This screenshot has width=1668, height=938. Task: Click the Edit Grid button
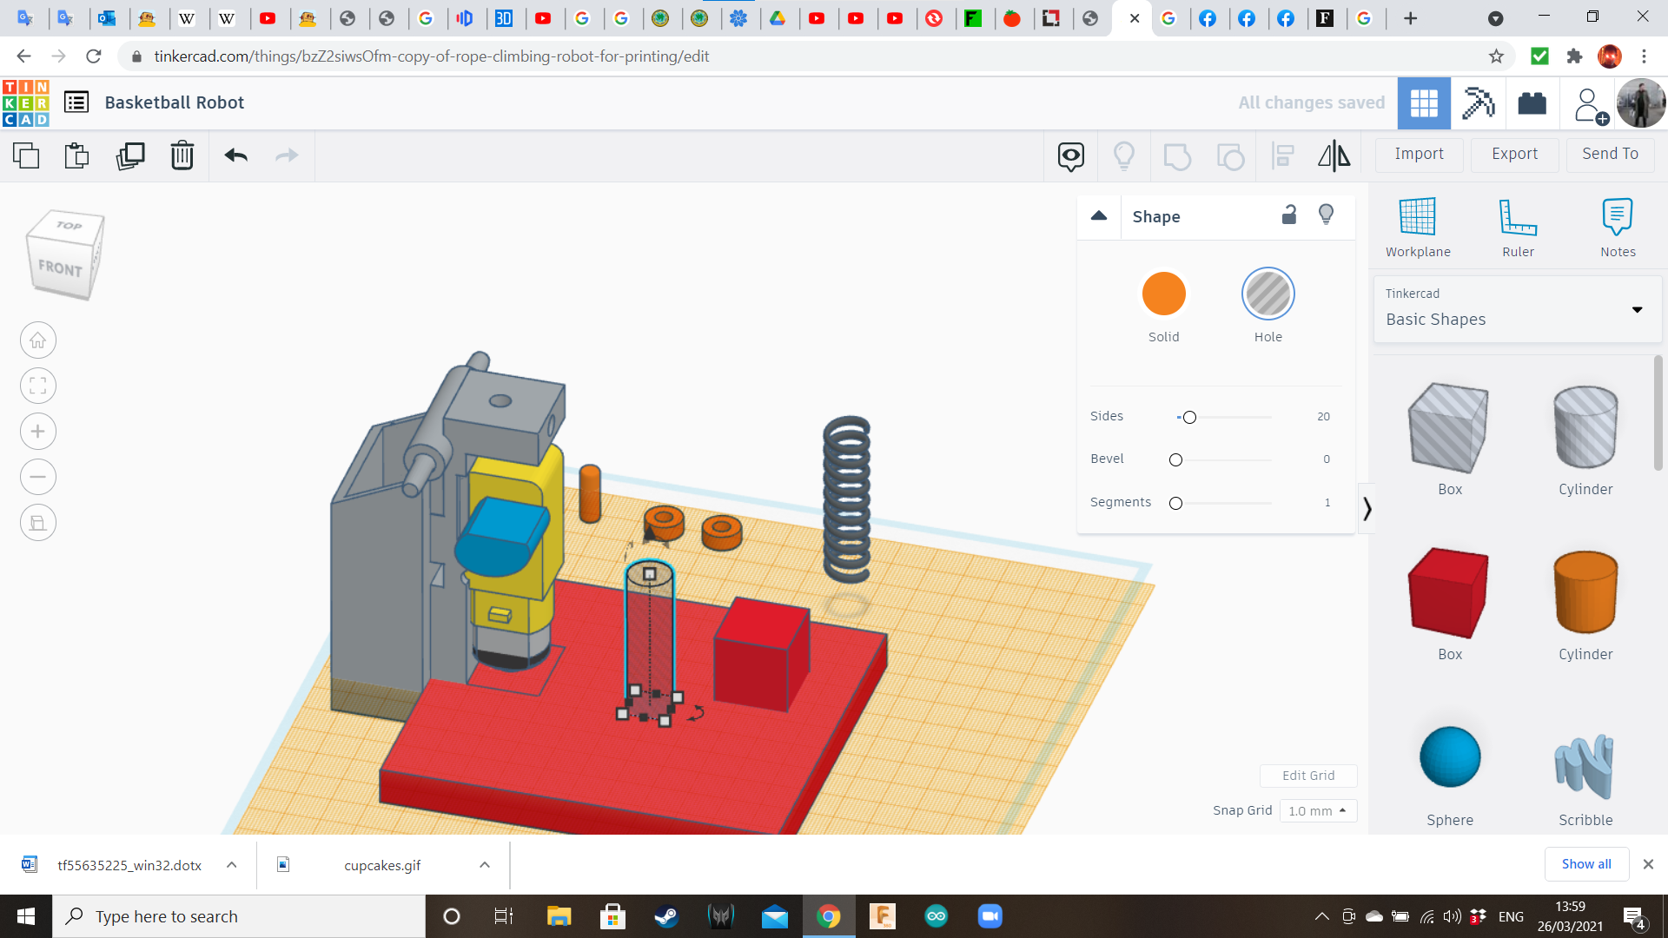pyautogui.click(x=1308, y=775)
